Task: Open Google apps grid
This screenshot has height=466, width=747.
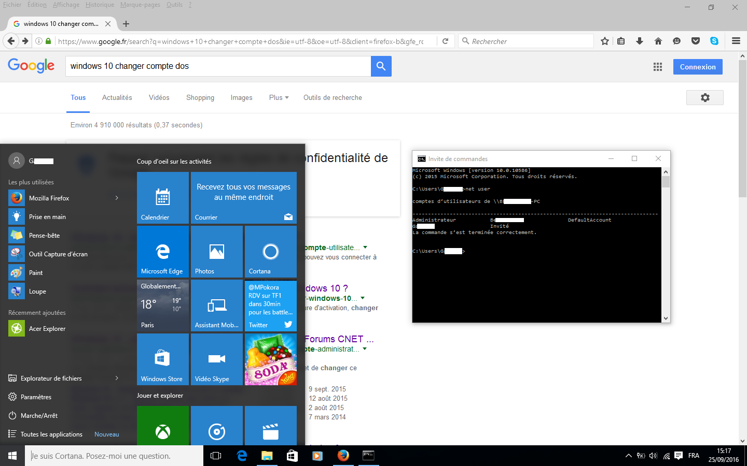Action: 658,67
